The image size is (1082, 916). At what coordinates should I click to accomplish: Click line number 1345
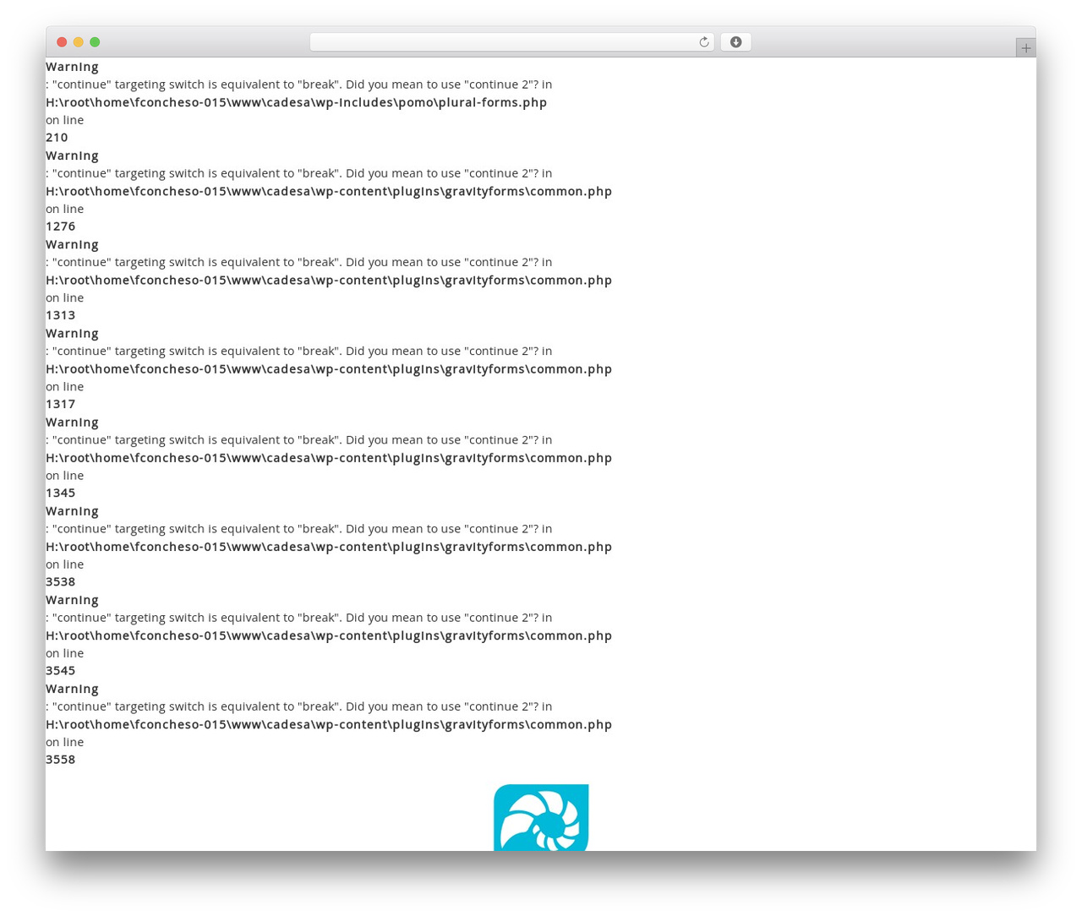[60, 493]
